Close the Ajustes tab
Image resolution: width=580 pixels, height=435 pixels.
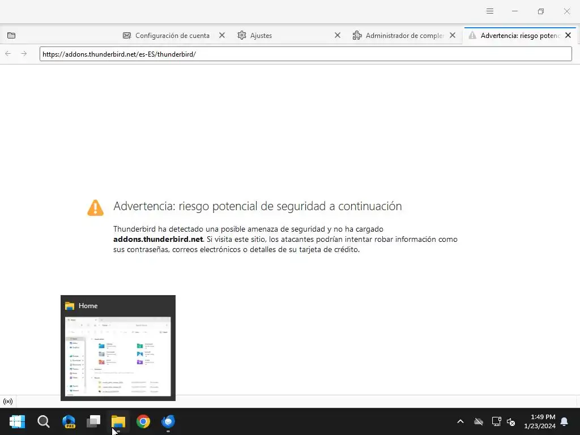click(338, 35)
